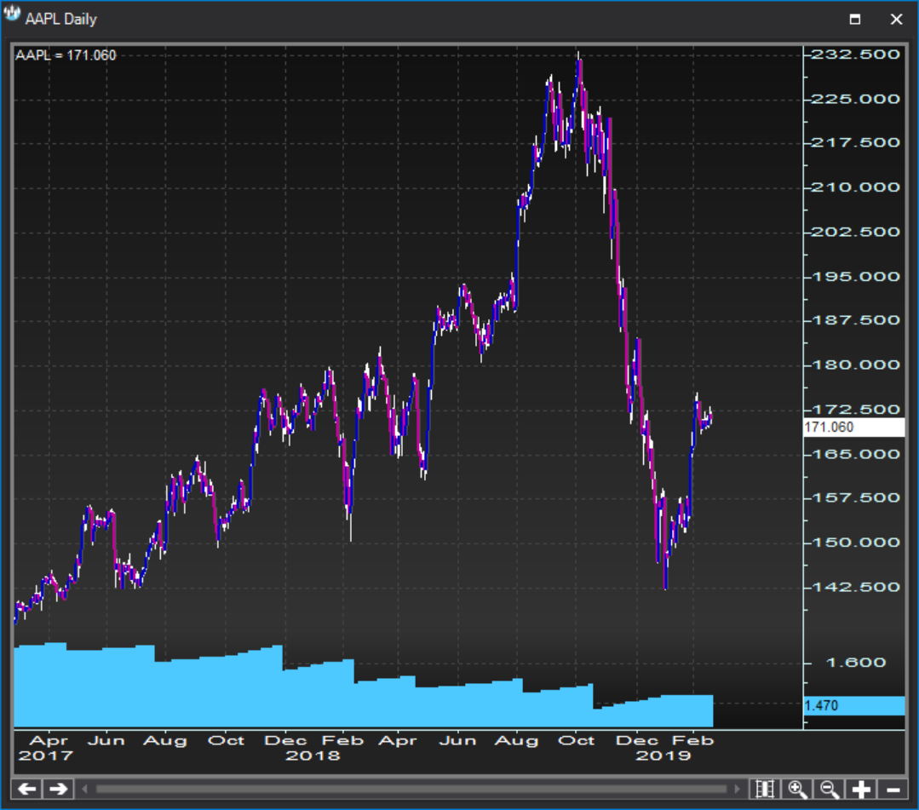Image resolution: width=919 pixels, height=810 pixels.
Task: Click the 142.500 price axis label
Action: [855, 588]
